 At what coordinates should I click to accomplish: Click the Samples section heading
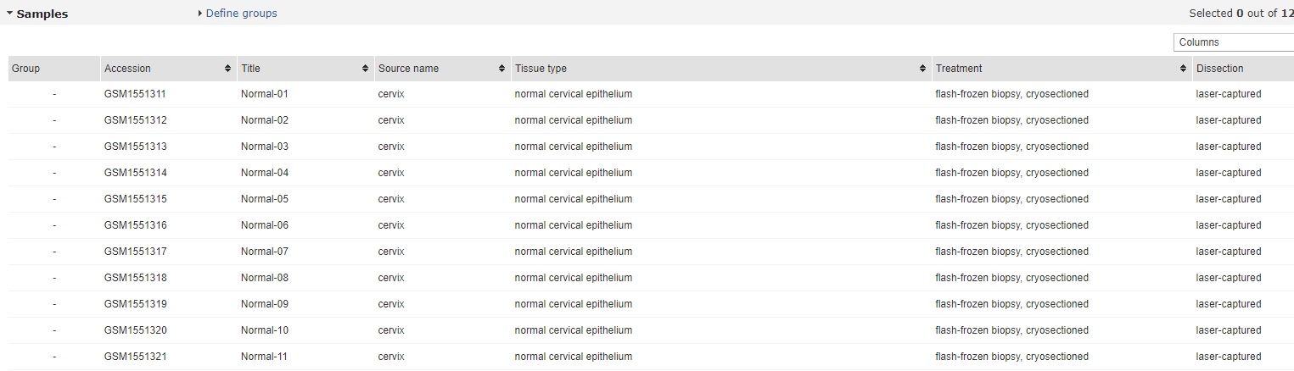[x=42, y=14]
